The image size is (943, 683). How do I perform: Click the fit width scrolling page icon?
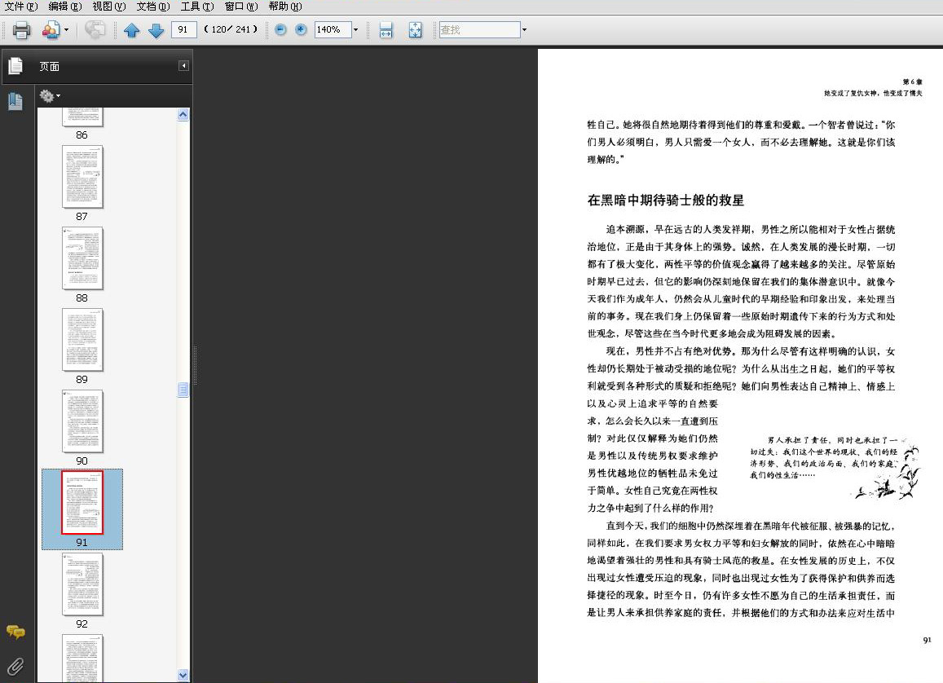pos(386,30)
